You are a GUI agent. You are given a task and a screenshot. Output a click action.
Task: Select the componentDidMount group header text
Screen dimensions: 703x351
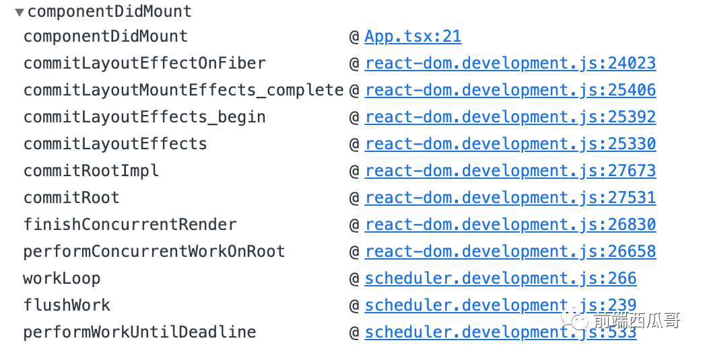(x=110, y=11)
